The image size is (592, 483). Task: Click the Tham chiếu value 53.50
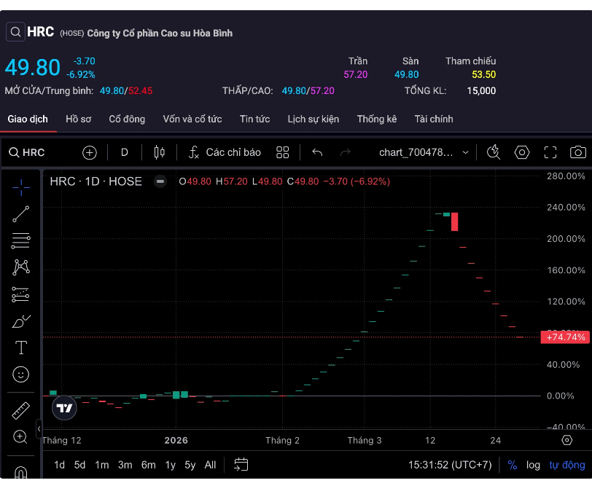pyautogui.click(x=483, y=74)
